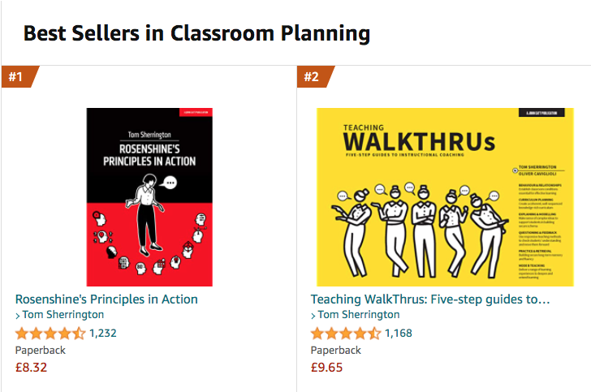View the 1,232 customer reviews
The image size is (591, 392).
(x=103, y=333)
